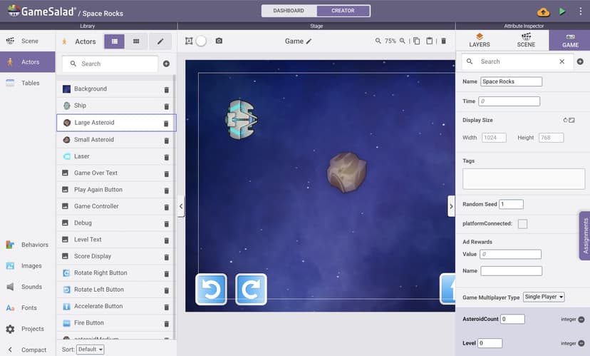Add a new actor with plus icon
590x356 pixels.
(166, 63)
